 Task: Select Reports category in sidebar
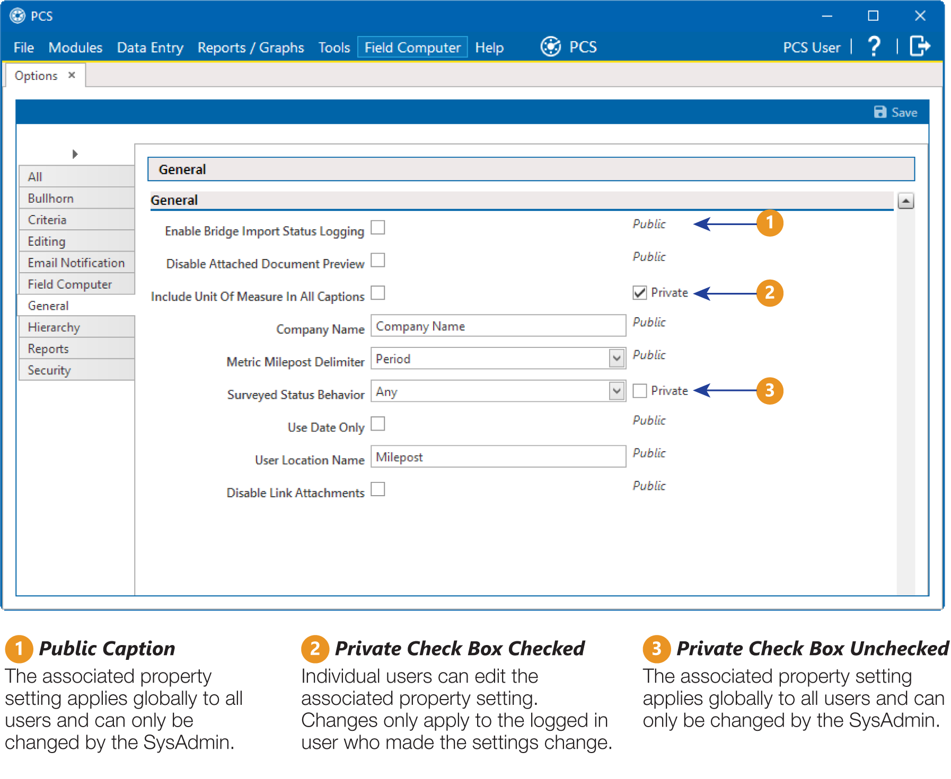(x=77, y=348)
